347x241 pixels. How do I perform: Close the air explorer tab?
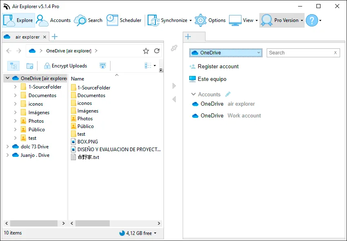pyautogui.click(x=44, y=37)
